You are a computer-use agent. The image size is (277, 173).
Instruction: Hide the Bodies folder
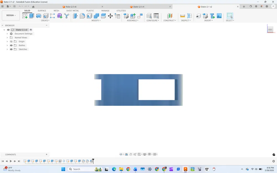[x=11, y=45]
